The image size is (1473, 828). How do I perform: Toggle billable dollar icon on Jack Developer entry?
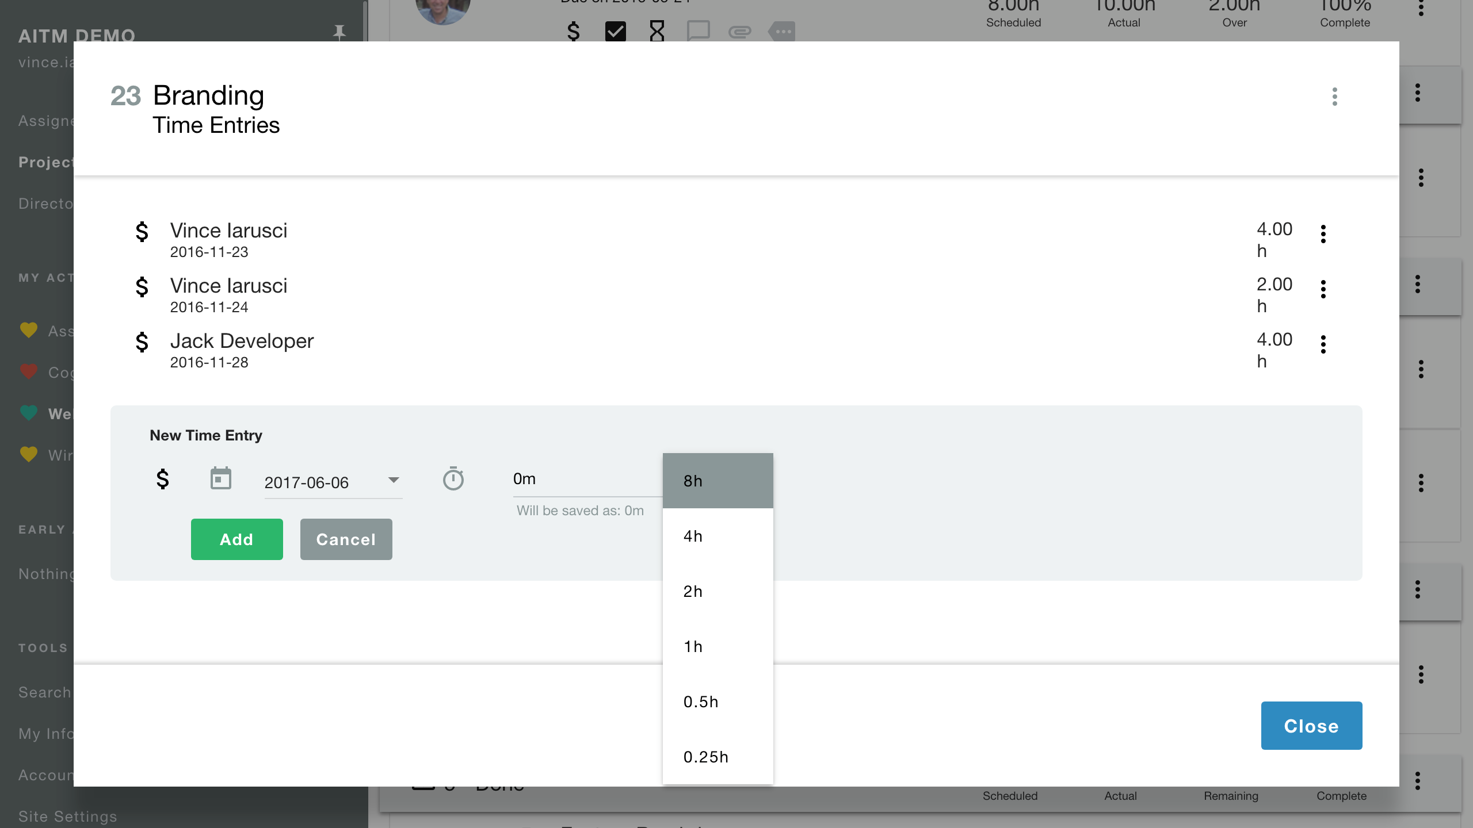click(142, 342)
